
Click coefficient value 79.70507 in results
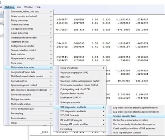point(62,30)
